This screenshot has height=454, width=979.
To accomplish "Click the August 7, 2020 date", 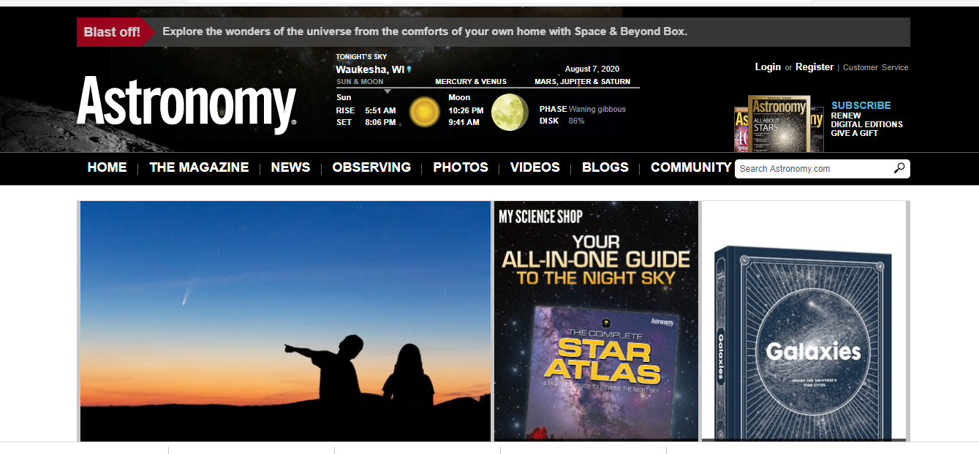I will 592,69.
